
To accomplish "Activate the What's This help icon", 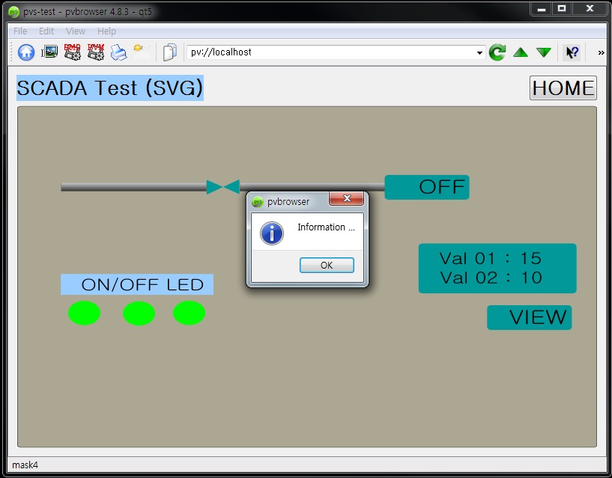I will point(572,52).
